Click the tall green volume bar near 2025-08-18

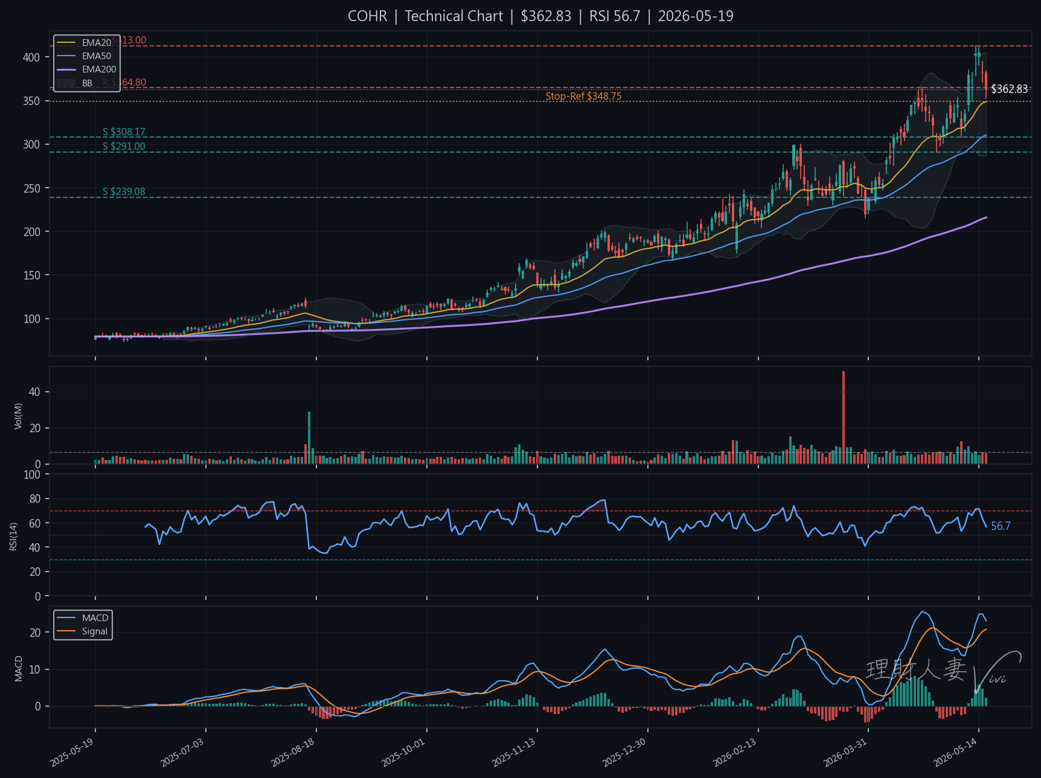tap(309, 438)
